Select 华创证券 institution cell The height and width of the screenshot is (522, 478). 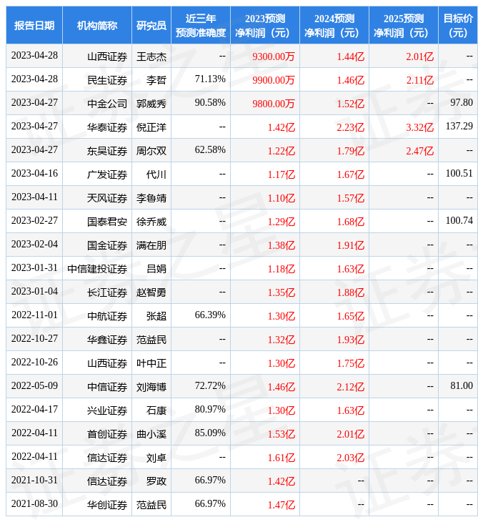[96, 506]
